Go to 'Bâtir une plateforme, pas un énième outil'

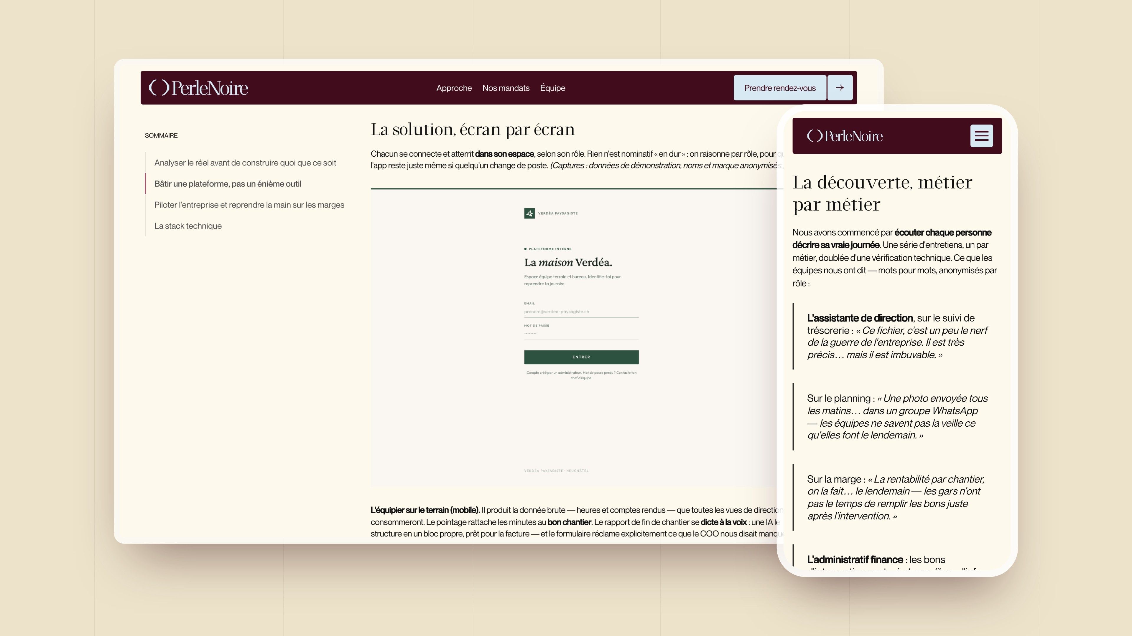click(228, 184)
